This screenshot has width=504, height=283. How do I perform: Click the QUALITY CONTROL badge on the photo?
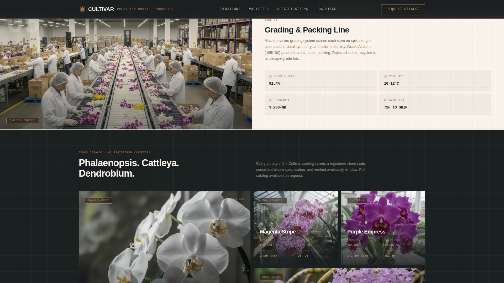(x=22, y=120)
